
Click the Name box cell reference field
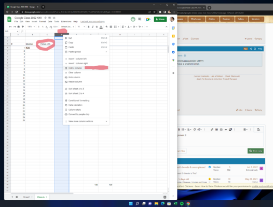(x=11, y=31)
